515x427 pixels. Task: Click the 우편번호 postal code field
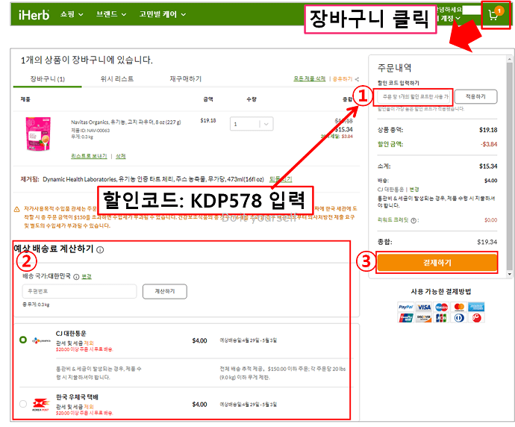[x=79, y=291]
